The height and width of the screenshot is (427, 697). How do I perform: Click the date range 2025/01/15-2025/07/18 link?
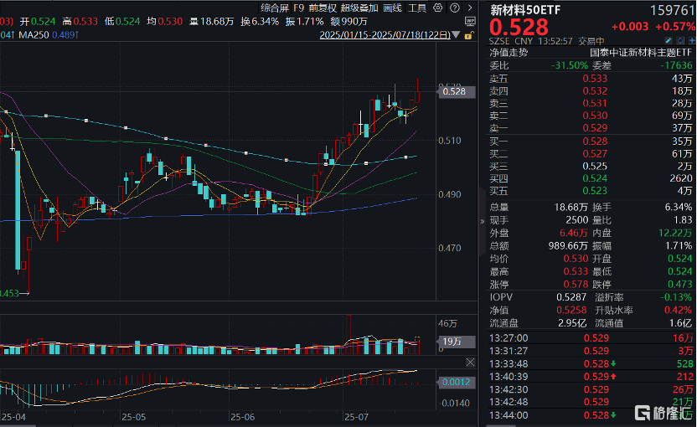(385, 34)
